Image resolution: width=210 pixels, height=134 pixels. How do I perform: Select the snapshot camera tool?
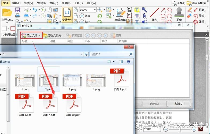(56, 10)
